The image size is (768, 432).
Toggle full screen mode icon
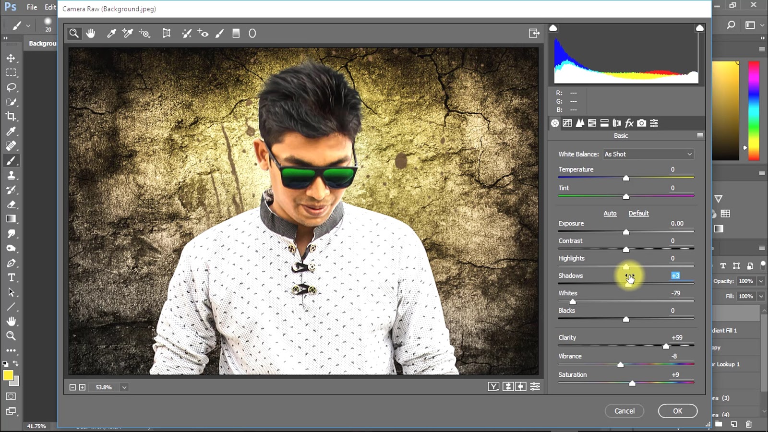click(x=534, y=33)
